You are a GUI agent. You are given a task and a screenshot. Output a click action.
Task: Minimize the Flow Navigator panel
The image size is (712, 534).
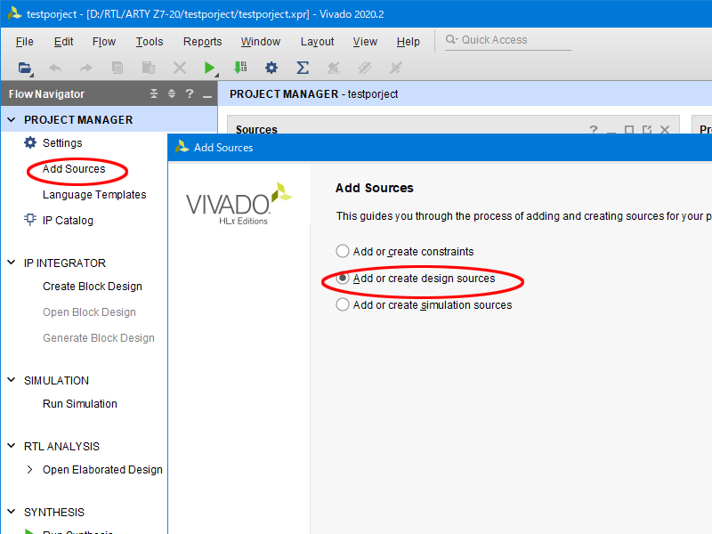206,94
